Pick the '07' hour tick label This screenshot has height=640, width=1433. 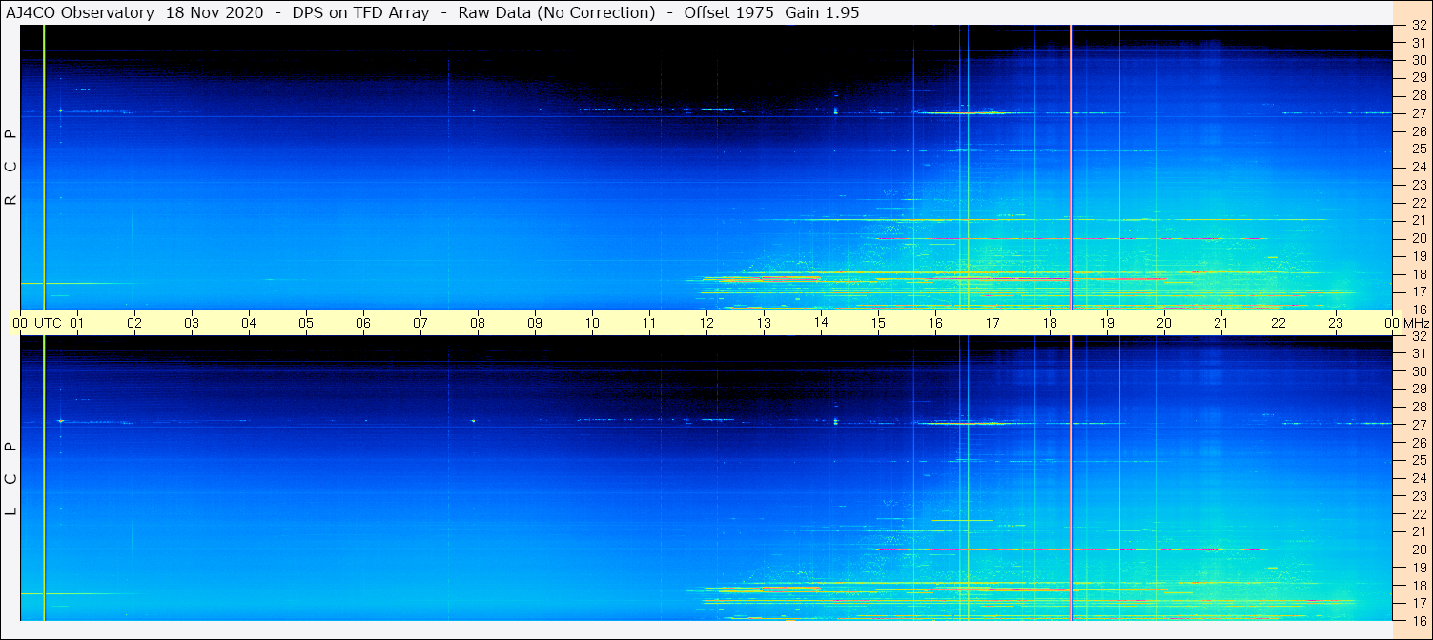pyautogui.click(x=420, y=323)
